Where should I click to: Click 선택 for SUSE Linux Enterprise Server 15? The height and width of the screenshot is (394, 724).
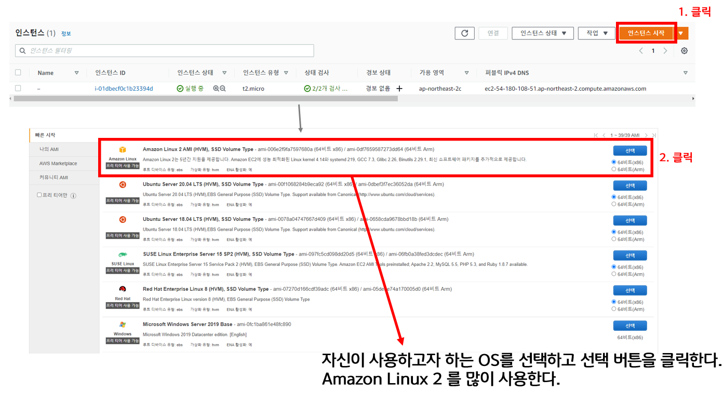(x=630, y=256)
